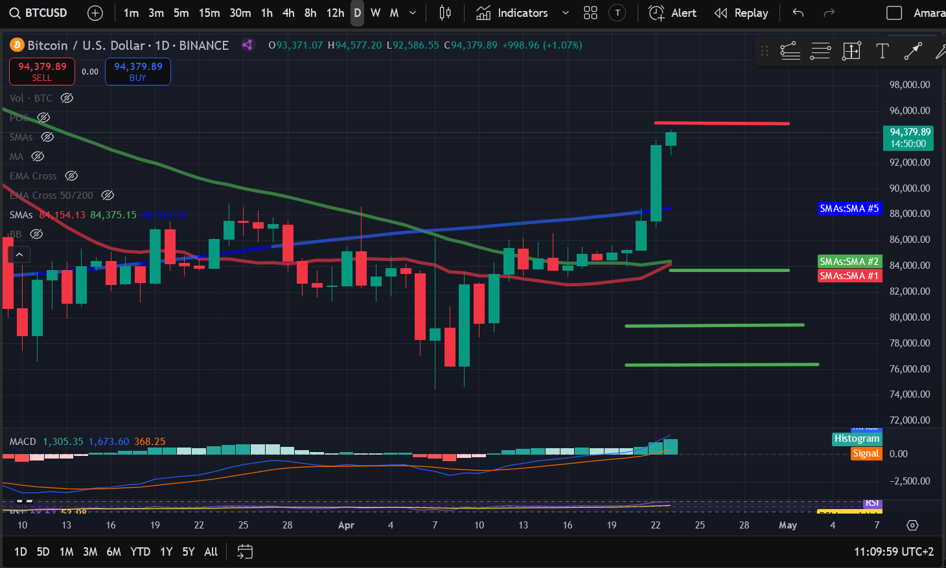Image resolution: width=946 pixels, height=568 pixels.
Task: Set date range to 1D
Action: (21, 552)
